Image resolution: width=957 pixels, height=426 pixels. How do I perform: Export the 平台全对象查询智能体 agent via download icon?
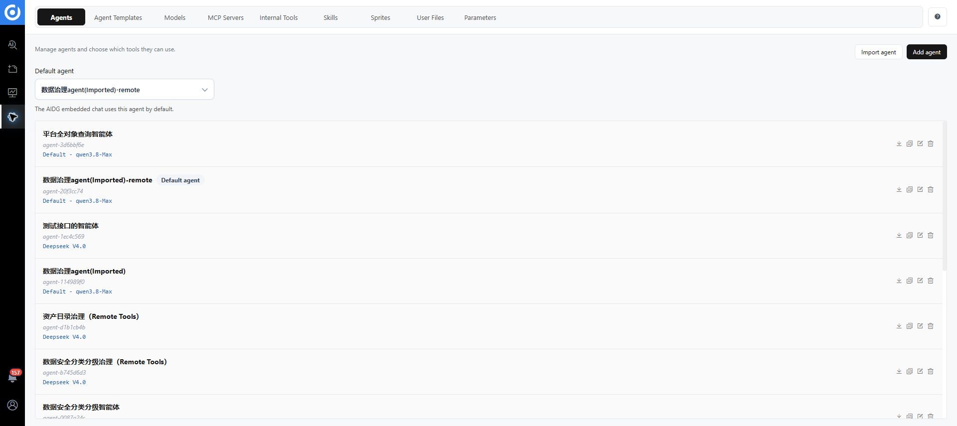click(x=899, y=143)
